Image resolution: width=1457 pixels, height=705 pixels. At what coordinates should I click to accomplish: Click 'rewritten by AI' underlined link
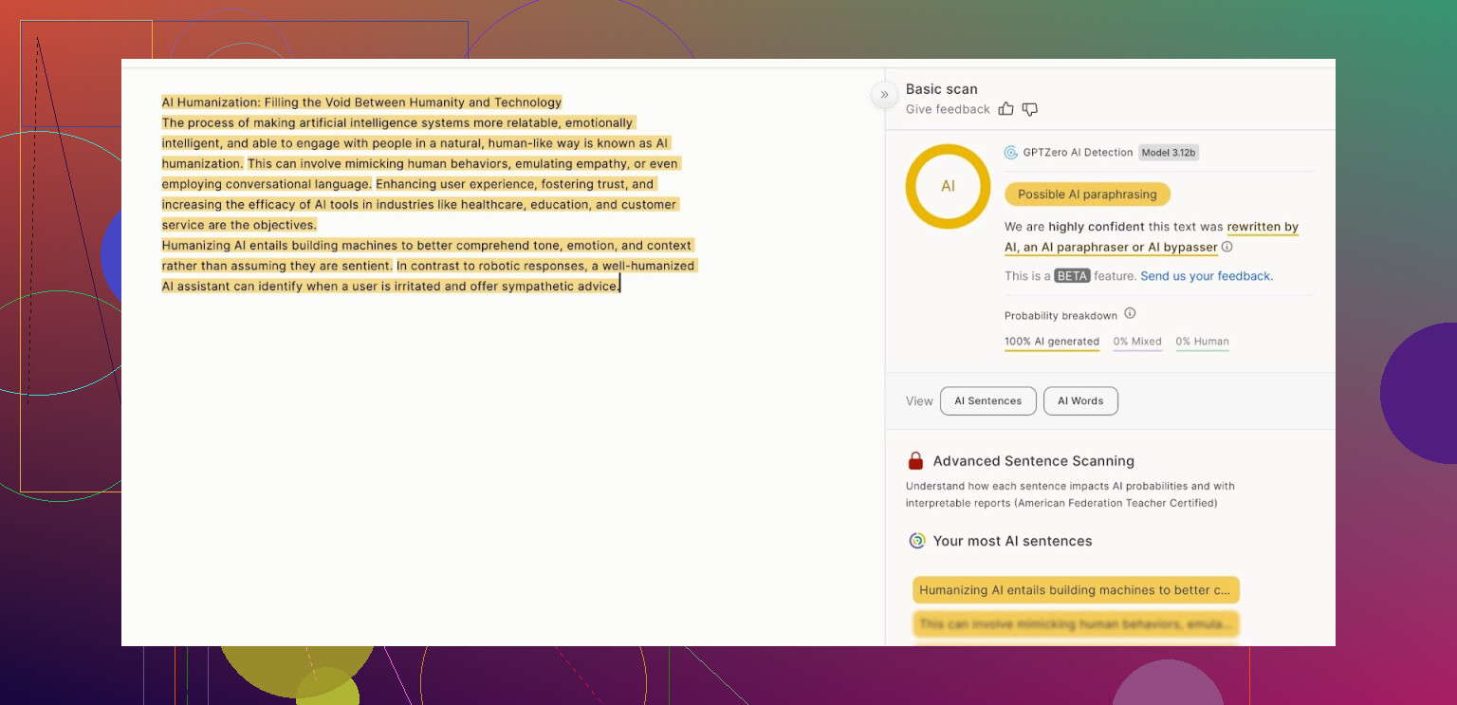[1263, 227]
